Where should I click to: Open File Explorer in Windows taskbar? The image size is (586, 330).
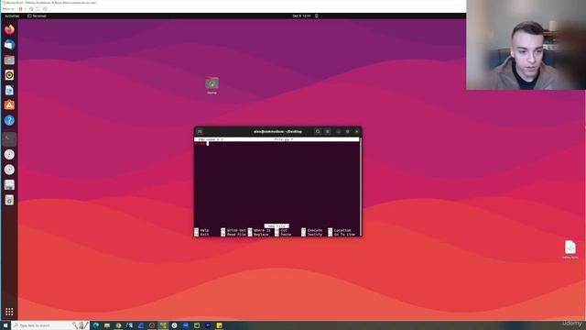click(x=107, y=325)
